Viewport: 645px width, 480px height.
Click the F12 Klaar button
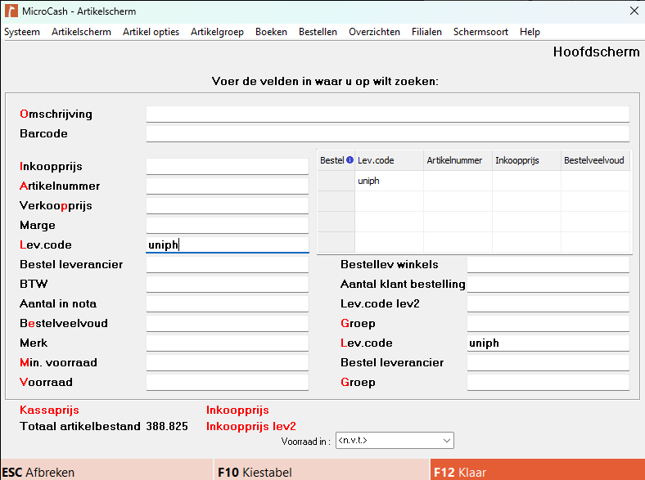point(537,469)
